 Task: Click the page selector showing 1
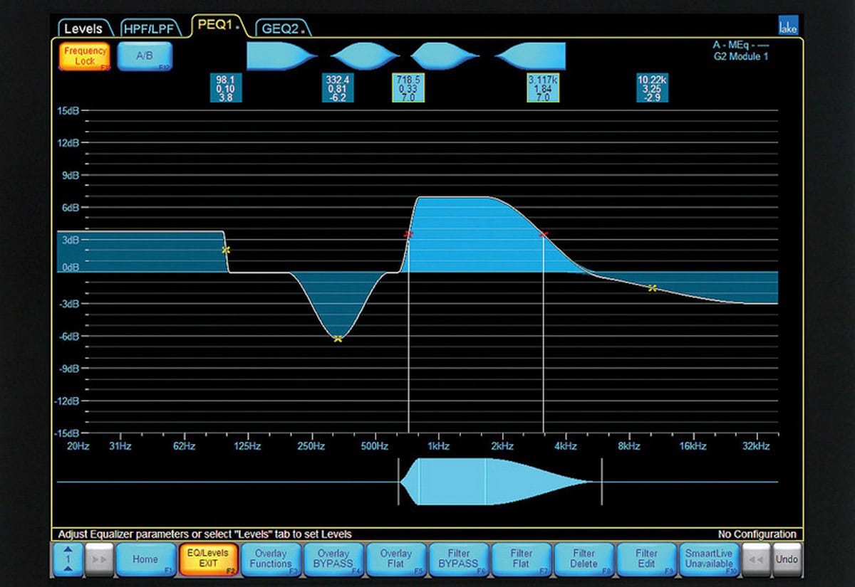tap(68, 559)
